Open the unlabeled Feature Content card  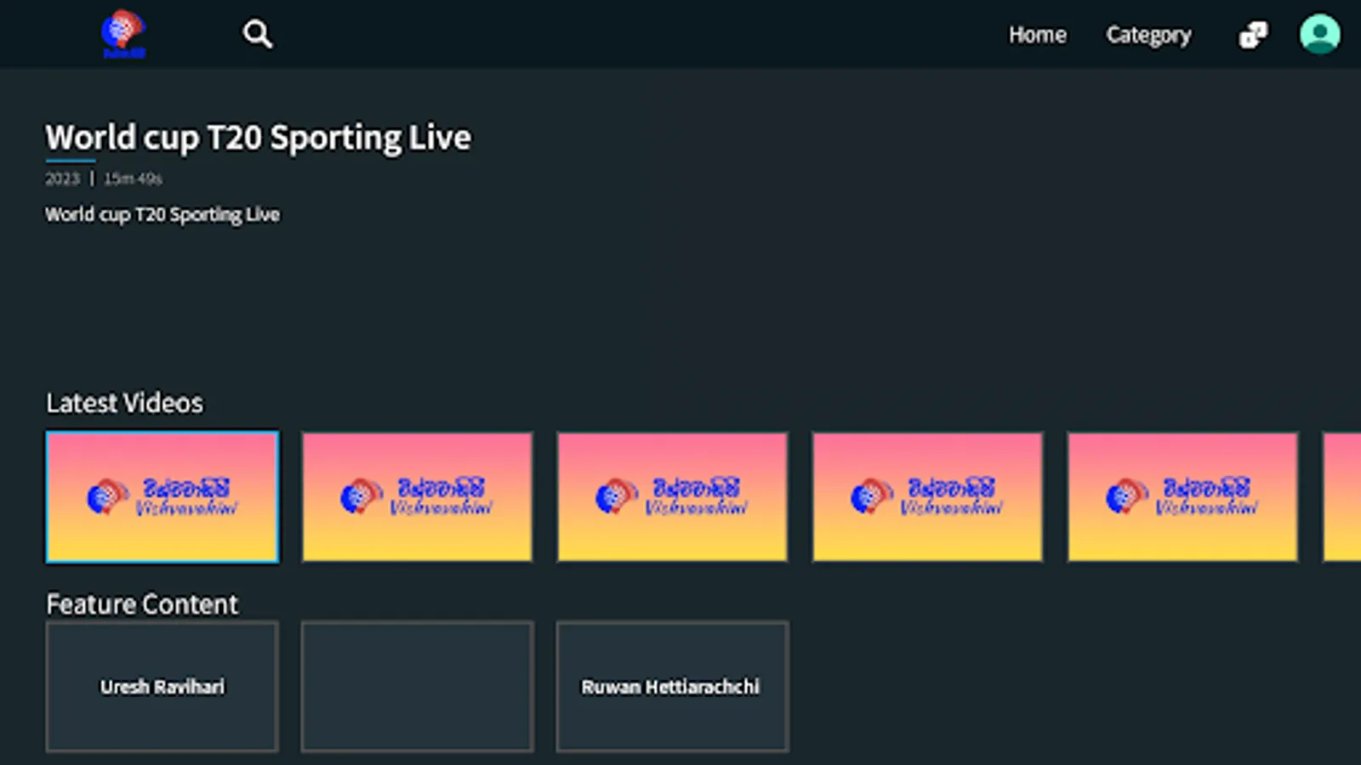point(418,687)
